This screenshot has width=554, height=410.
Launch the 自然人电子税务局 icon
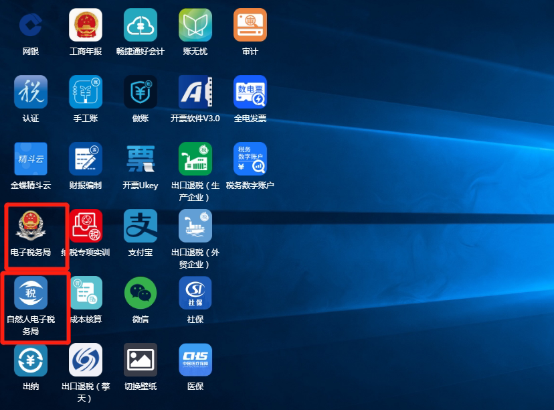point(31,293)
